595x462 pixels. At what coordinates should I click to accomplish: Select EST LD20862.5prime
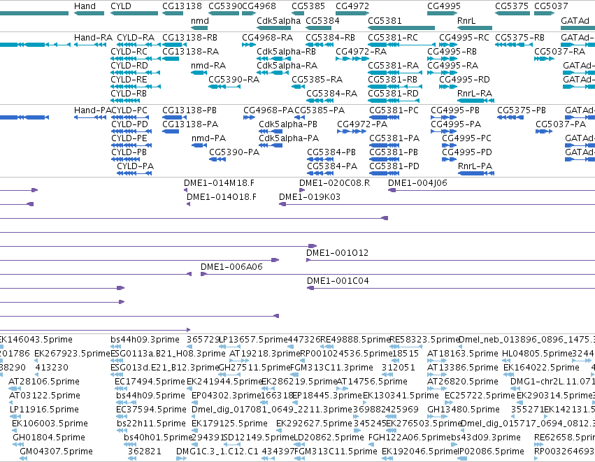(329, 438)
